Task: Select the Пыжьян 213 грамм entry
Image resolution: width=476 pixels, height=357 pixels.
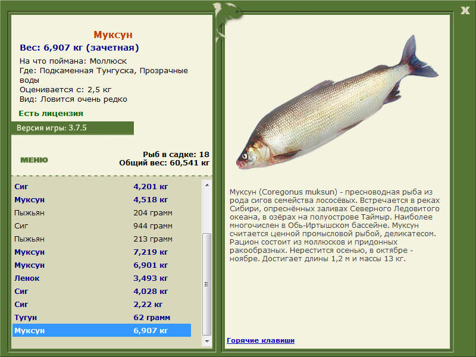Action: [102, 239]
